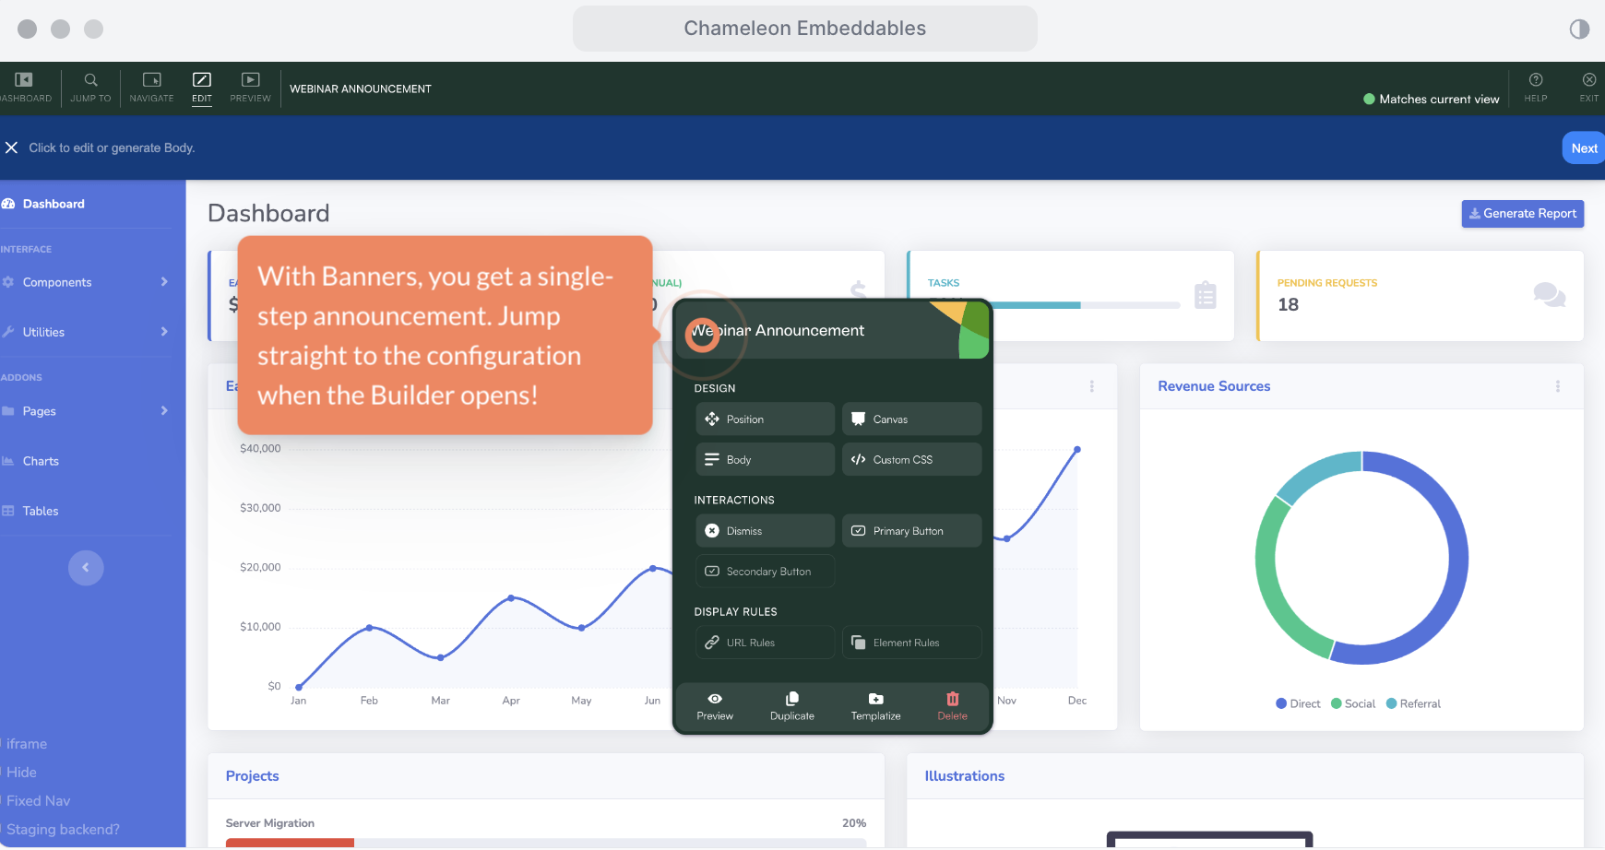This screenshot has width=1605, height=850.
Task: Configure the Secondary Button interaction
Action: [765, 571]
